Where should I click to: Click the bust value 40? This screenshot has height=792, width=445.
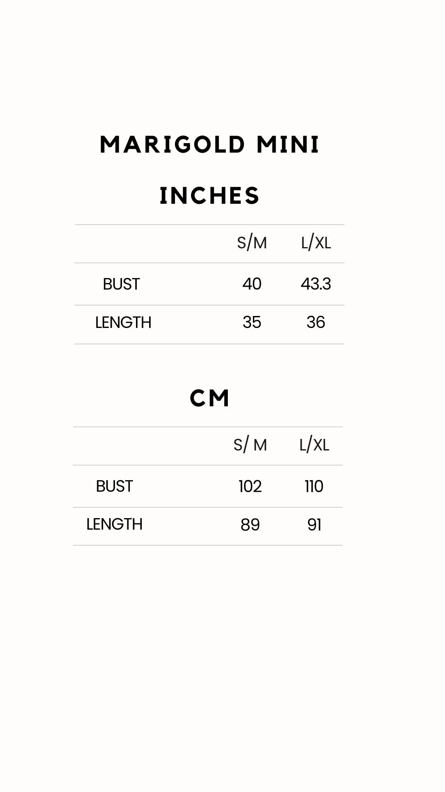click(x=252, y=284)
